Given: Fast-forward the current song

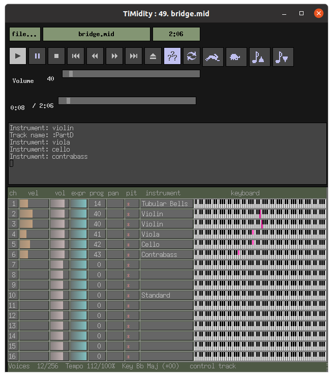Looking at the screenshot, I should (114, 56).
